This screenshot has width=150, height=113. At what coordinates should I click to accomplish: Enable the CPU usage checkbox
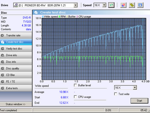(x=75, y=97)
